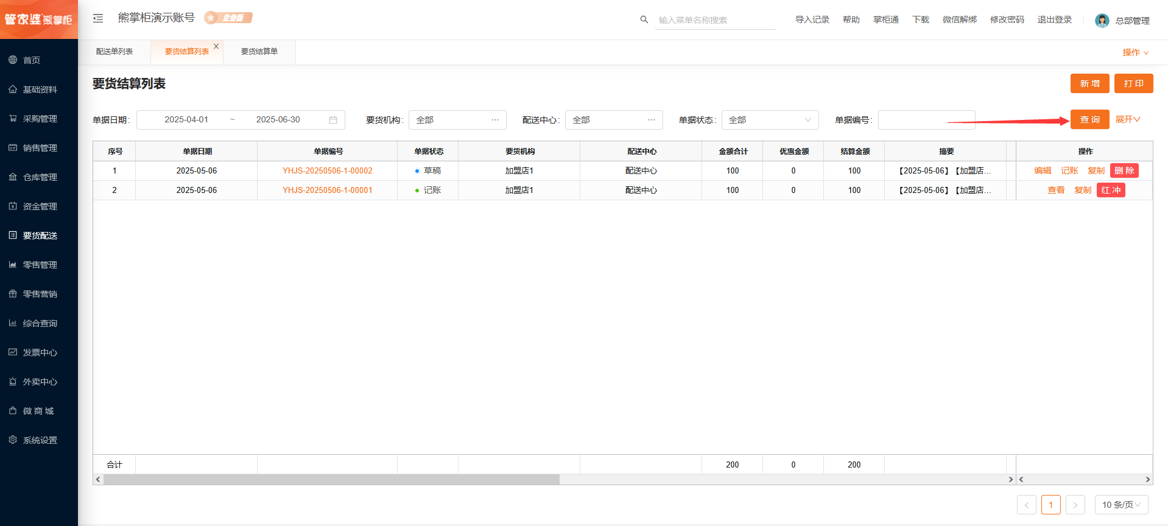Click the 外卖中心 bell icon

13,381
